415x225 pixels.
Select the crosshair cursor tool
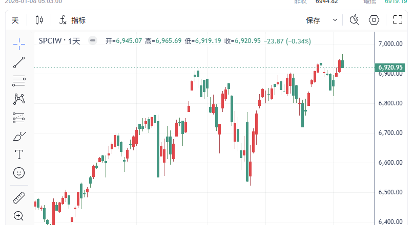[x=19, y=44]
